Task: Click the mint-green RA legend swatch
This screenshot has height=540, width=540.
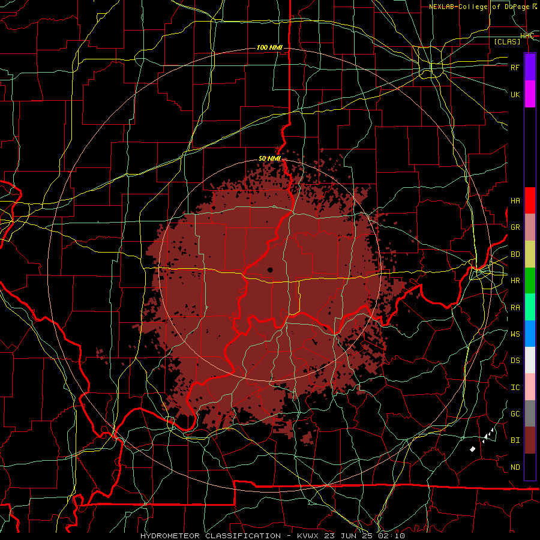Action: 530,307
